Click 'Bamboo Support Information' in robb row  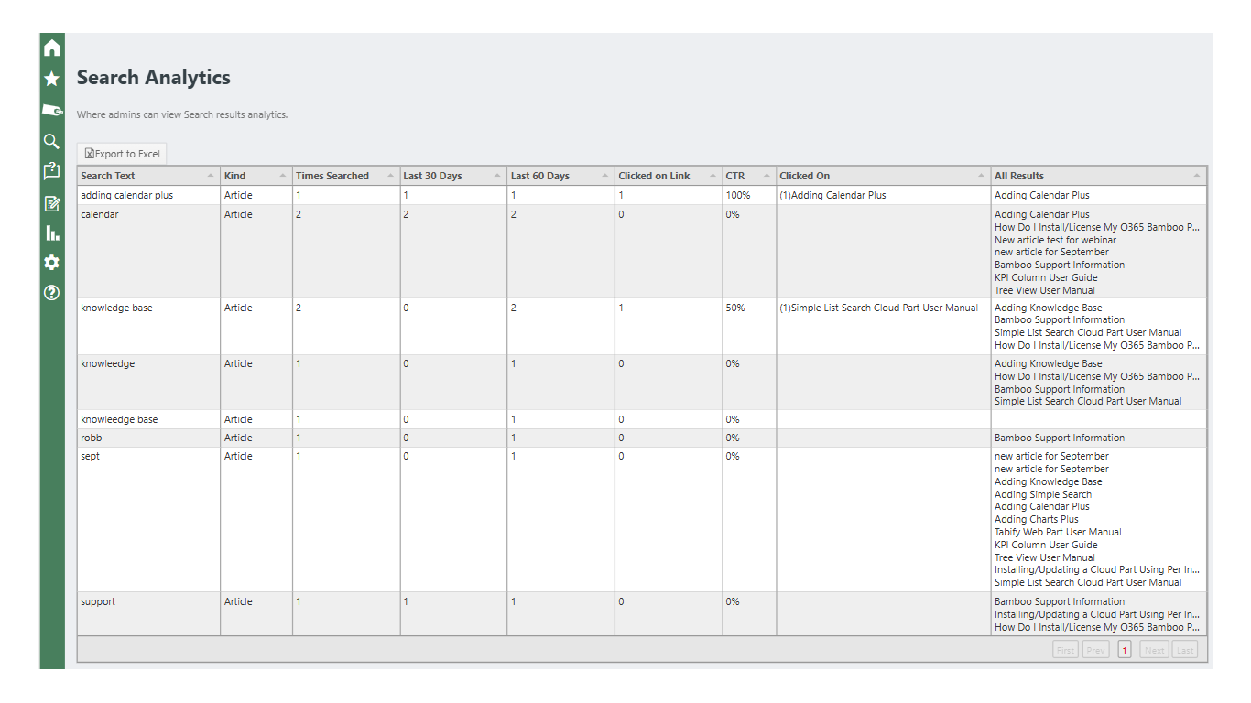1060,438
